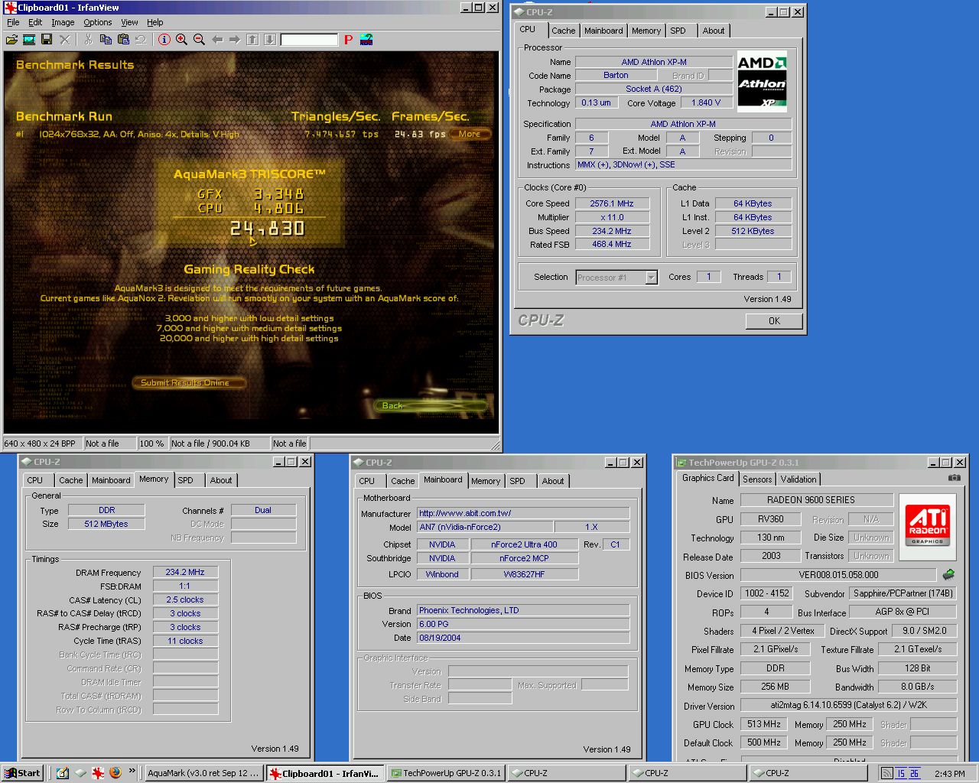Image resolution: width=979 pixels, height=783 pixels.
Task: Open the SPD tab in the CPU-Z Processor window
Action: click(x=678, y=31)
